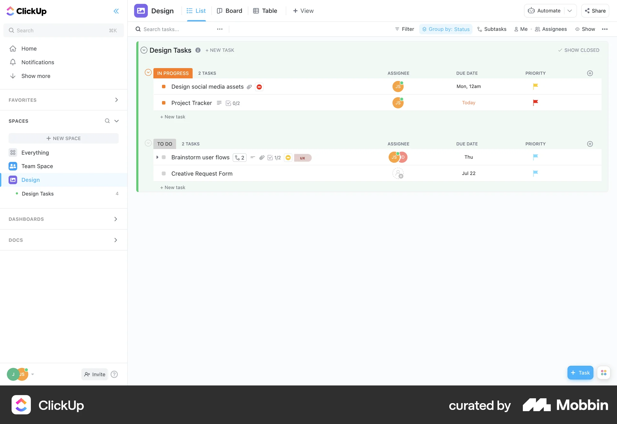This screenshot has width=617, height=424.
Task: Open the help question mark icon
Action: pyautogui.click(x=114, y=374)
